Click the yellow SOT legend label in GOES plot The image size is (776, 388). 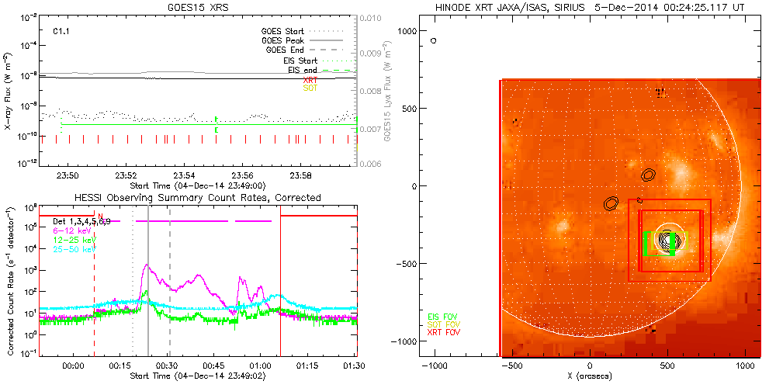[x=310, y=88]
